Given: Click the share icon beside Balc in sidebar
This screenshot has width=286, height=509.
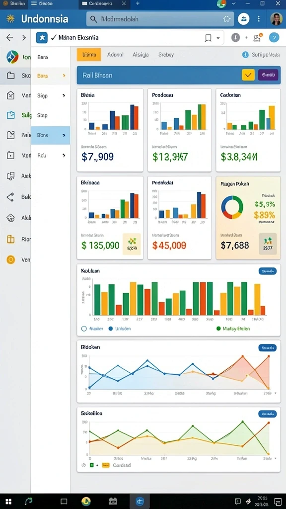Looking at the screenshot, I should click(x=11, y=197).
